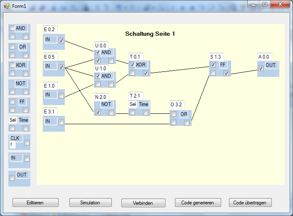Click the Sel field in block T 2.1

pos(133,104)
